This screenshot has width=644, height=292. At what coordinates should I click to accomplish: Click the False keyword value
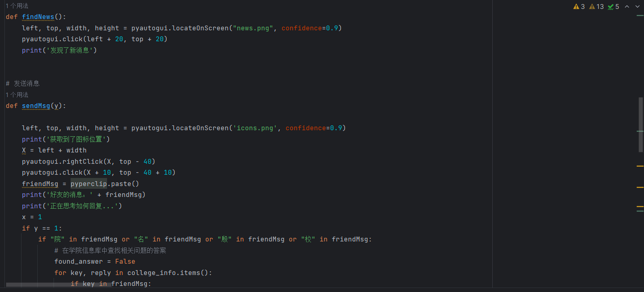pyautogui.click(x=125, y=262)
